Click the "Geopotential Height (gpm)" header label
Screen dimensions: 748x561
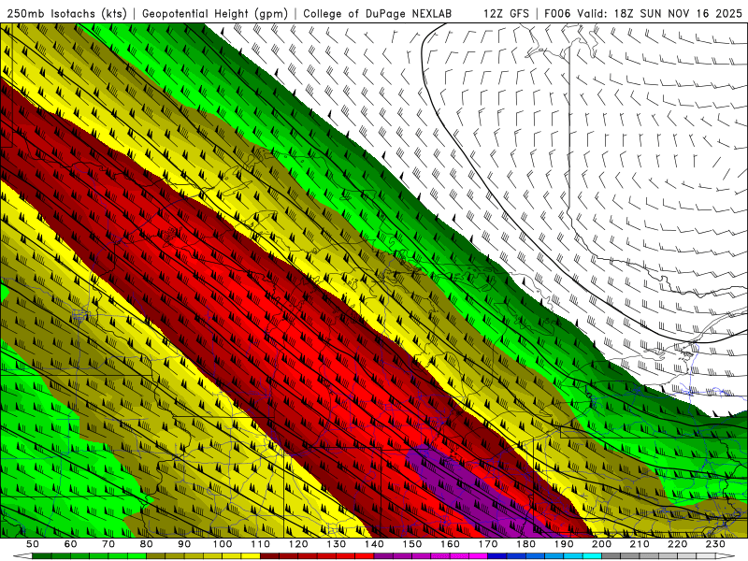[215, 14]
